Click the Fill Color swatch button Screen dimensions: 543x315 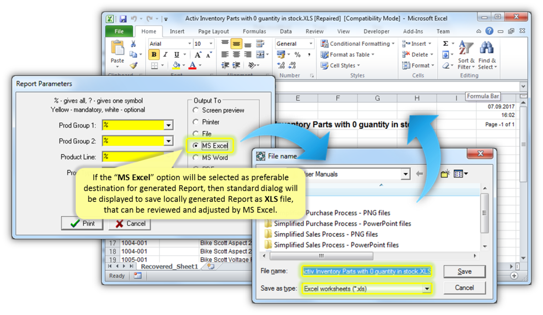[176, 65]
